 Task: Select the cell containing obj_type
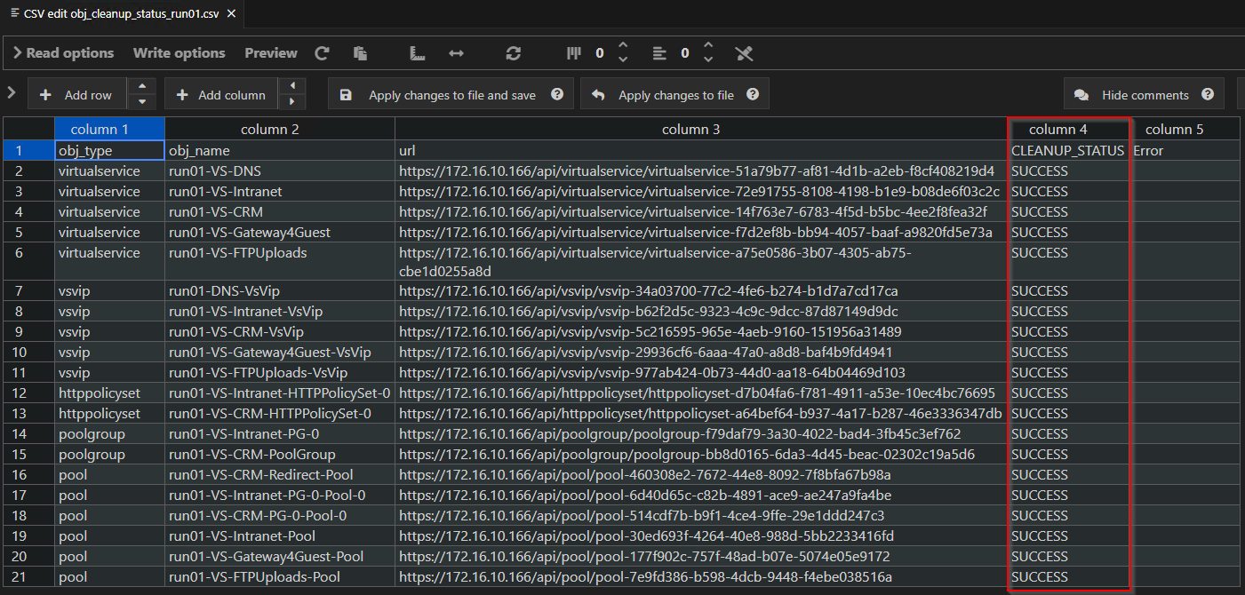coord(108,150)
